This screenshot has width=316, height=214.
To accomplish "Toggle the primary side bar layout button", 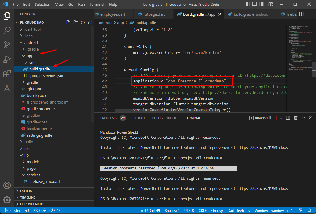I will tap(248, 4).
